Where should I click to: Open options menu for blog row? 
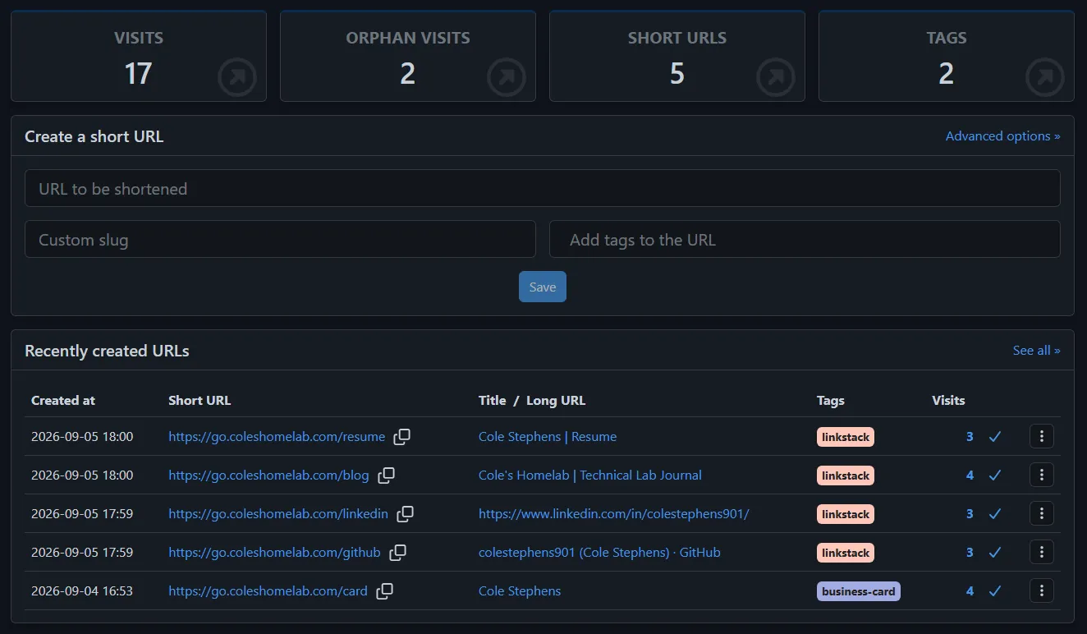(1041, 475)
